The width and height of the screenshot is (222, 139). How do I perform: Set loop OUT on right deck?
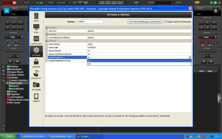[211, 61]
